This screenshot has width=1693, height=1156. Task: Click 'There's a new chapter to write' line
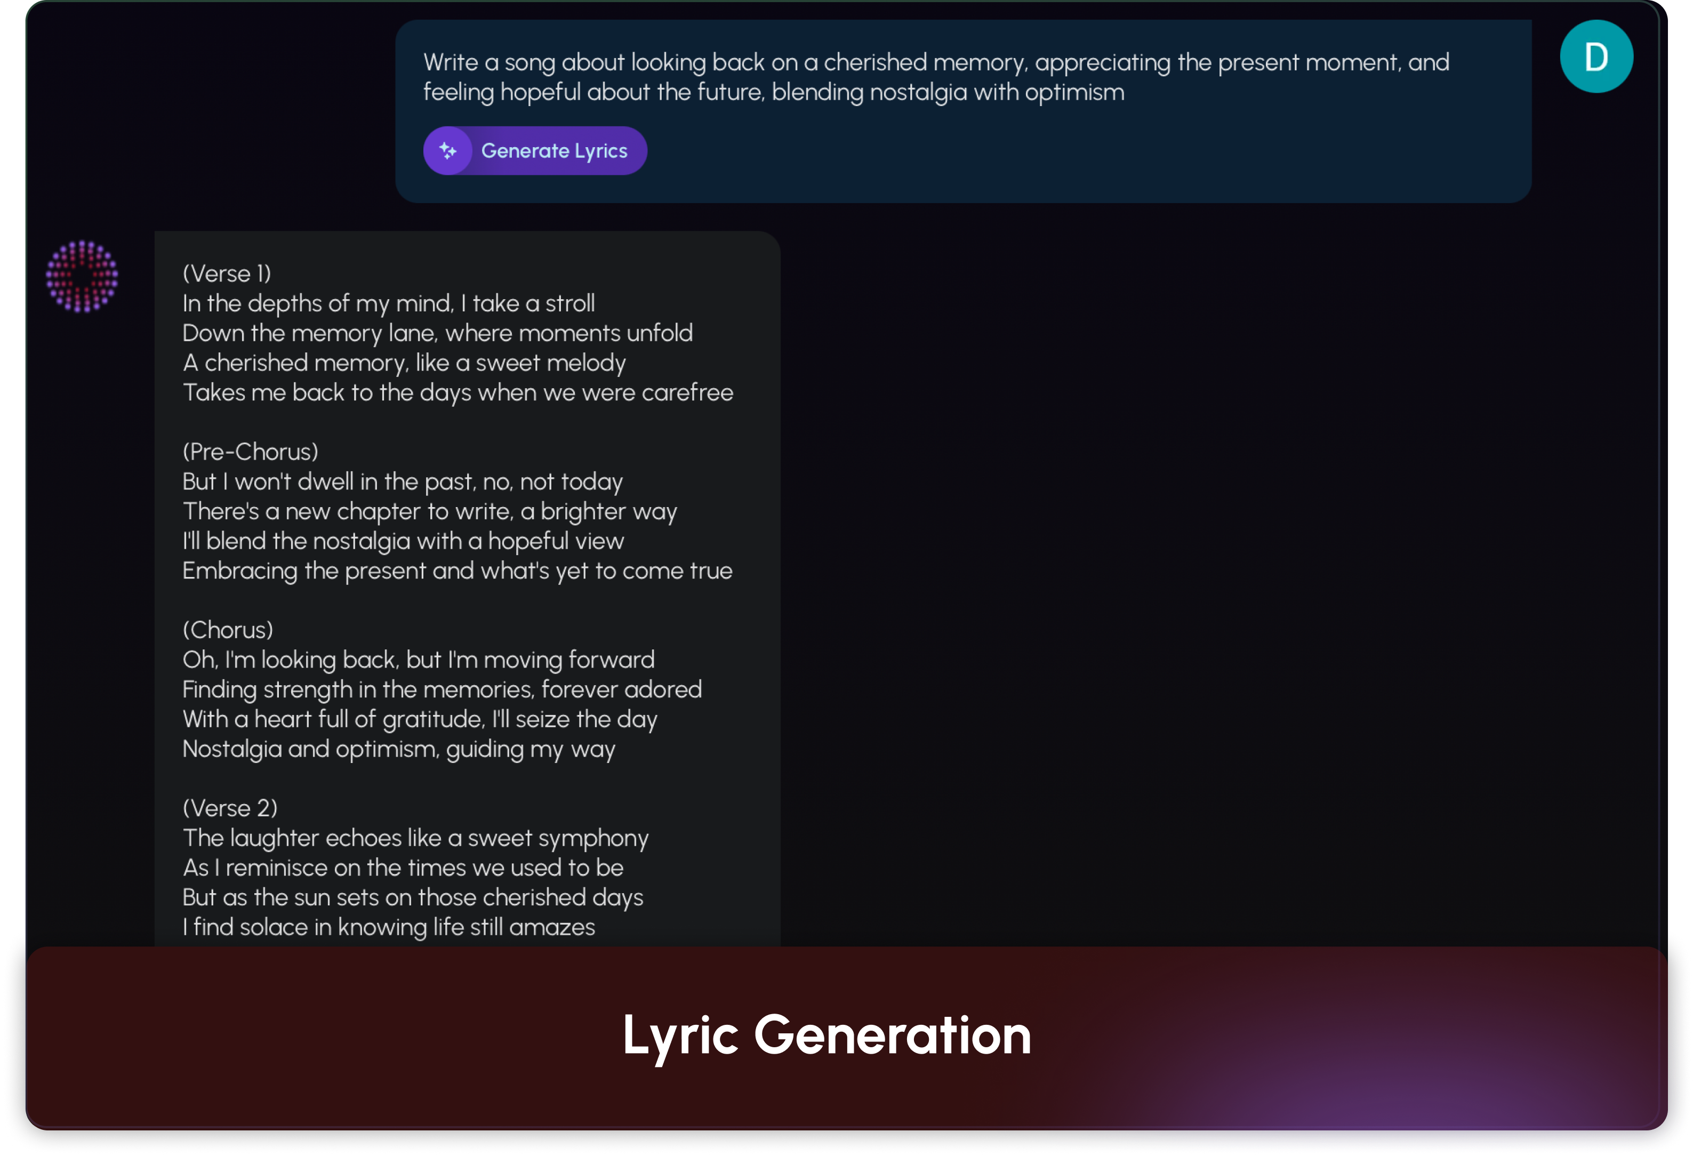(x=429, y=512)
